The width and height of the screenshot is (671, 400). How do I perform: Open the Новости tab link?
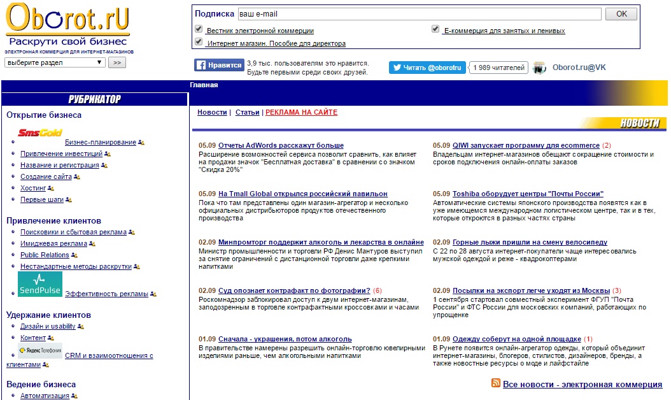[212, 112]
